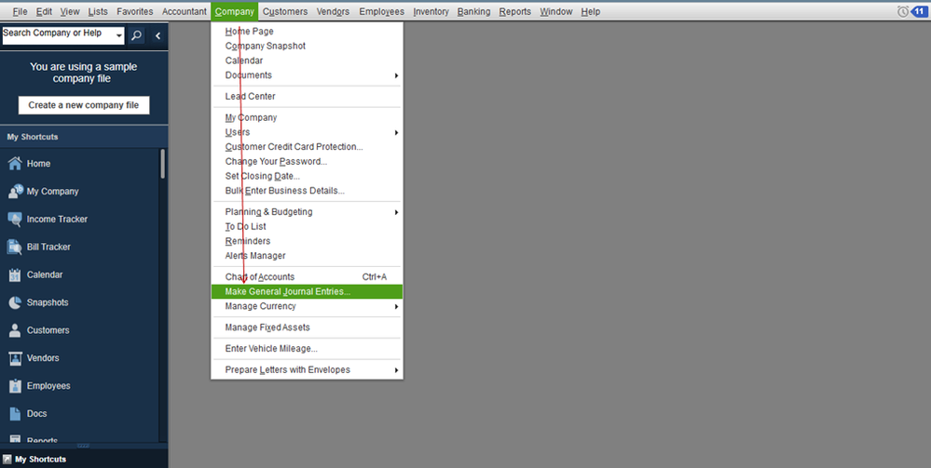The image size is (931, 468).
Task: Close the open Company menu
Action: pos(235,11)
